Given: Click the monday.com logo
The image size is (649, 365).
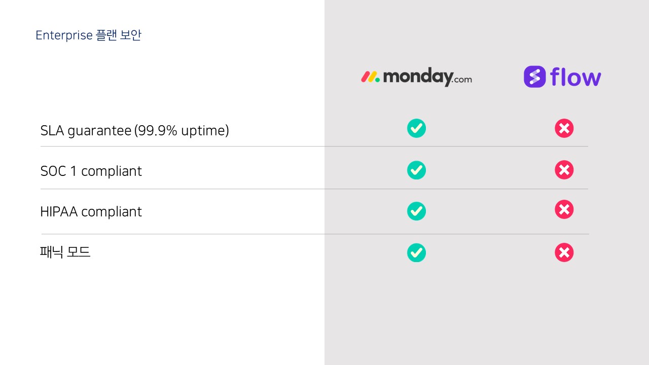Looking at the screenshot, I should coord(416,77).
